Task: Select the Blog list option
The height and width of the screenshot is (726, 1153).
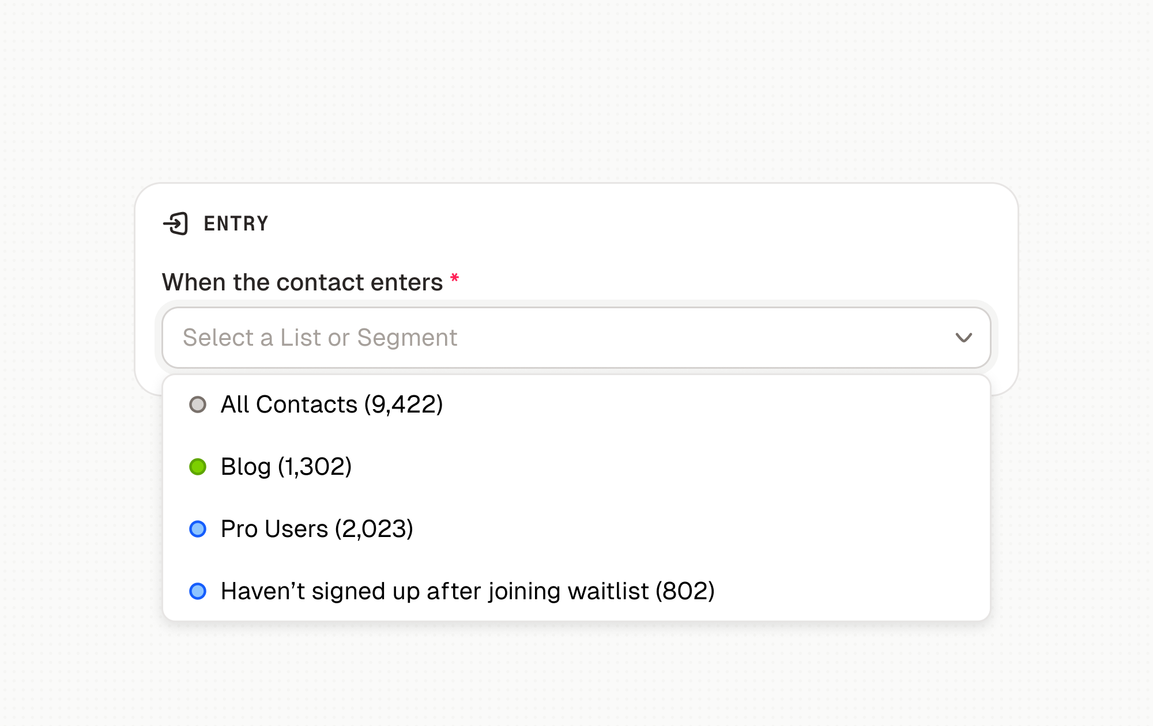Action: (246, 467)
